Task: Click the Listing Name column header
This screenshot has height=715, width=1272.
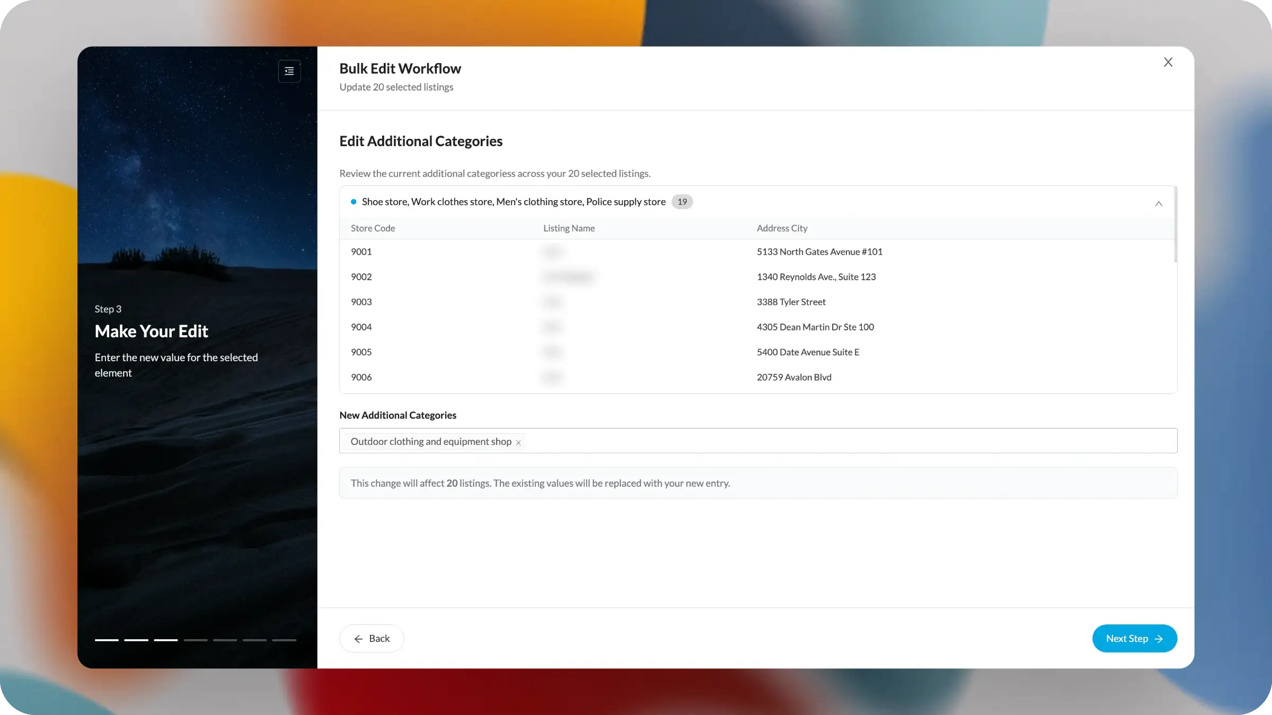Action: 569,228
